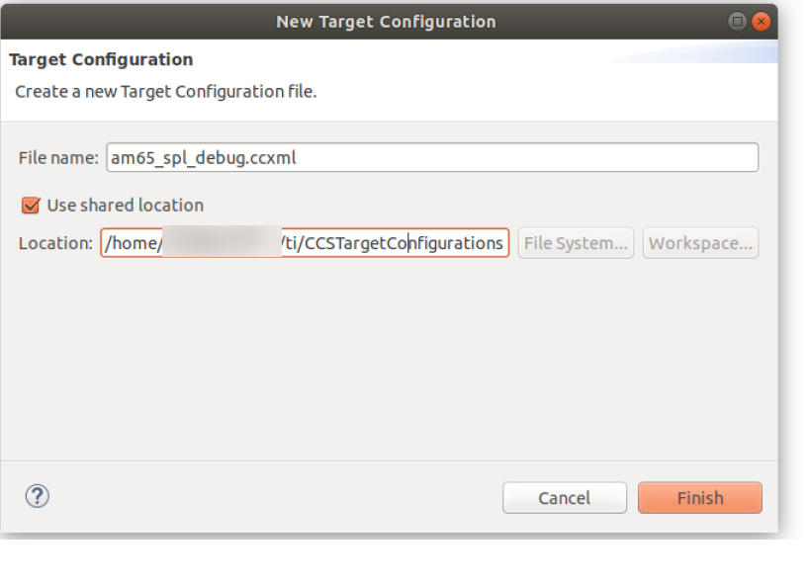
Task: Click the bold 'Target Configuration' heading
Action: tap(101, 59)
